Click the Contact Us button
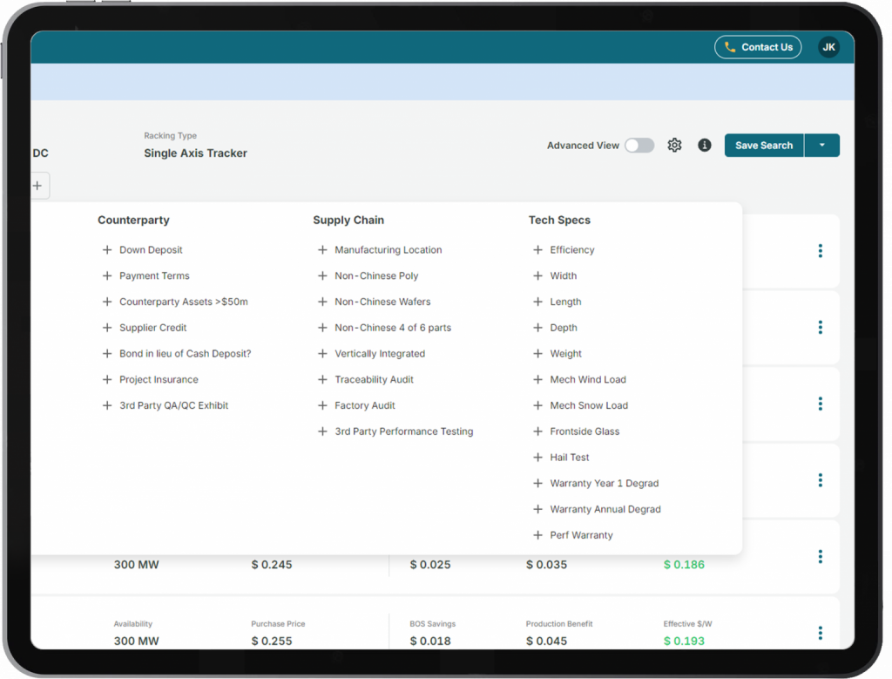The height and width of the screenshot is (679, 892). (758, 47)
